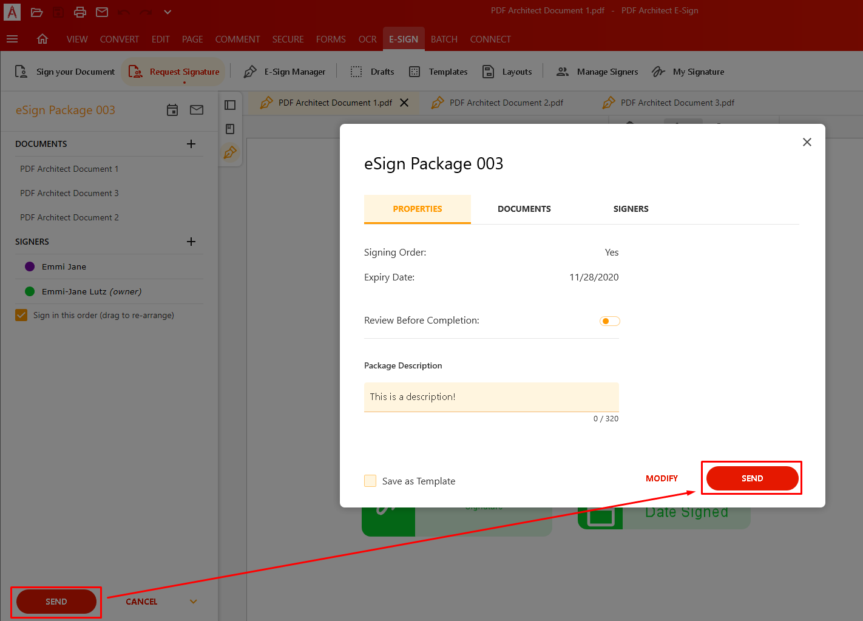Check Save as Template checkbox
This screenshot has height=621, width=863.
(370, 481)
